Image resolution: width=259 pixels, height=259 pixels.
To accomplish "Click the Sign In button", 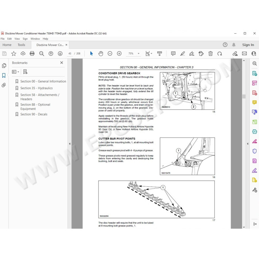I will point(248,45).
